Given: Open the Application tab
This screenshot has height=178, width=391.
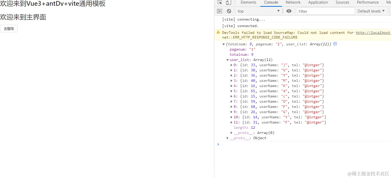Looking at the screenshot, I should [x=318, y=2].
